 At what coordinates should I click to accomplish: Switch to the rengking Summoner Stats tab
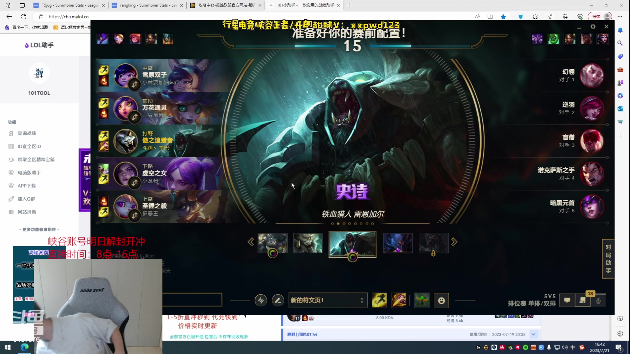point(148,5)
